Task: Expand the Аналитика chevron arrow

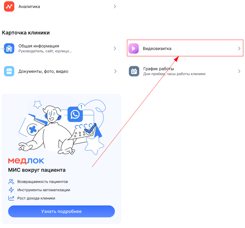Action: [x=115, y=6]
